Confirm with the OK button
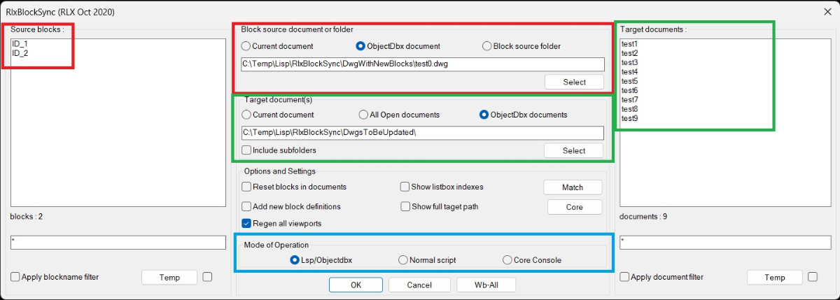 356,285
